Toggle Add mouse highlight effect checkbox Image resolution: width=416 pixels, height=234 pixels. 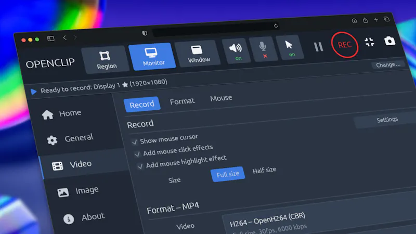[140, 166]
